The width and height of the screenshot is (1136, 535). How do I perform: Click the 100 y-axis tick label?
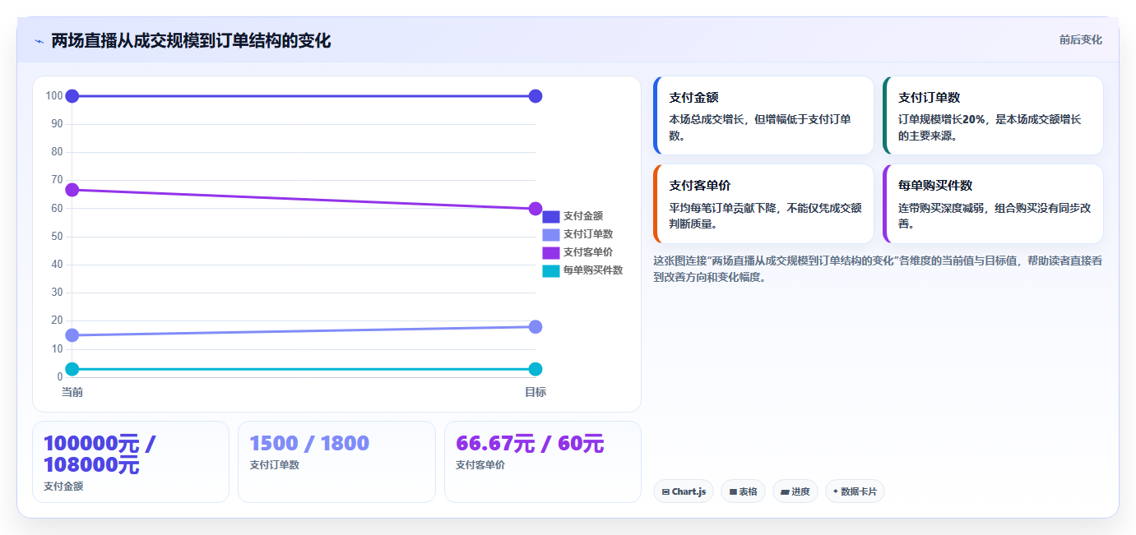(x=54, y=96)
